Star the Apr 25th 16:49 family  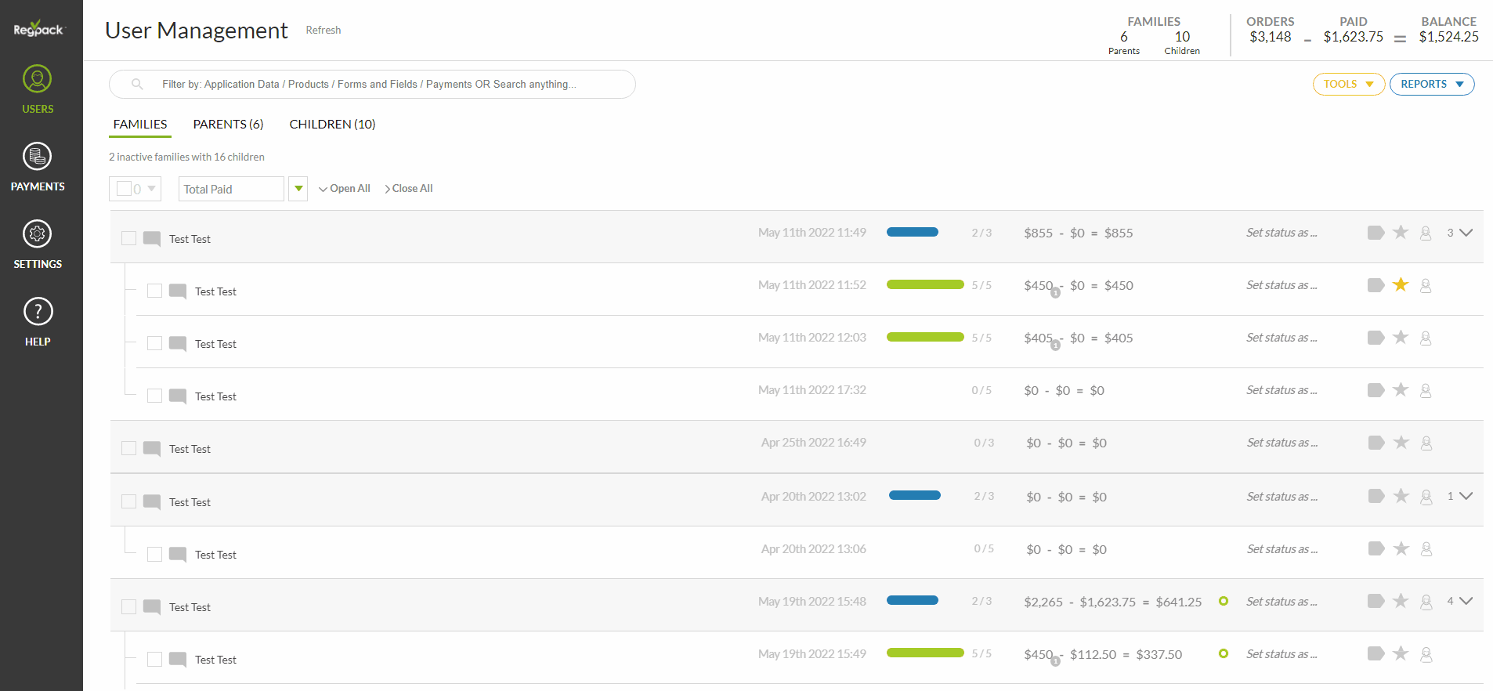click(1401, 442)
